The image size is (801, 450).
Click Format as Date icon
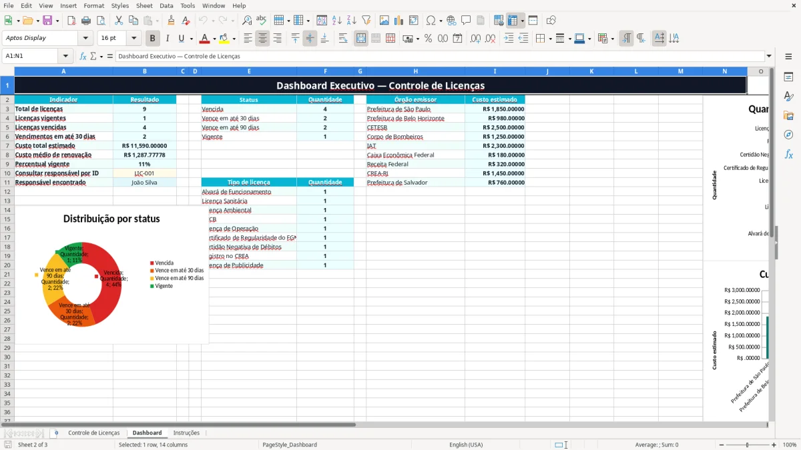pyautogui.click(x=457, y=39)
